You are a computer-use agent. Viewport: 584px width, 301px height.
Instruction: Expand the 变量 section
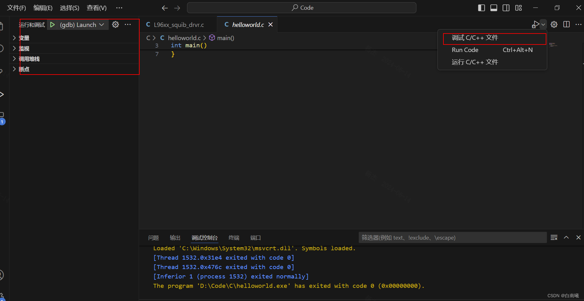click(14, 38)
